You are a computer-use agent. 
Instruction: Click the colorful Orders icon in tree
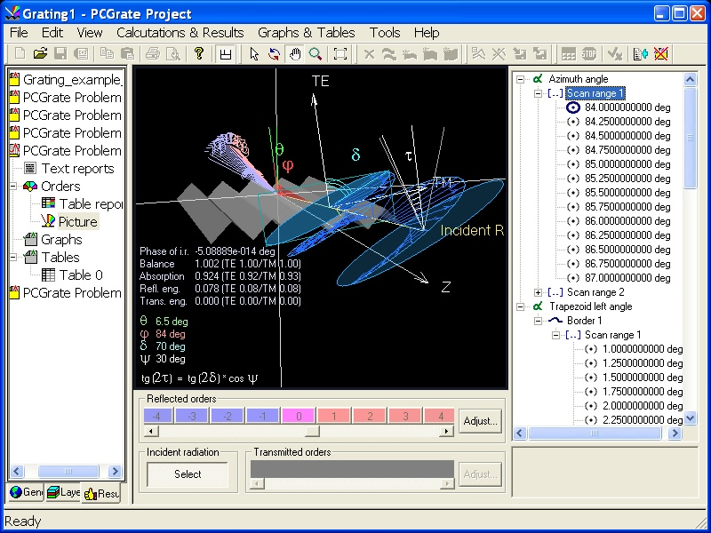tap(30, 187)
